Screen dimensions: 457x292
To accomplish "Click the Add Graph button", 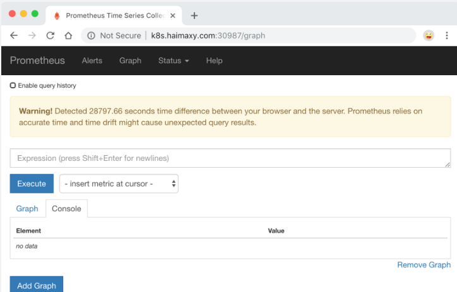I will (37, 284).
